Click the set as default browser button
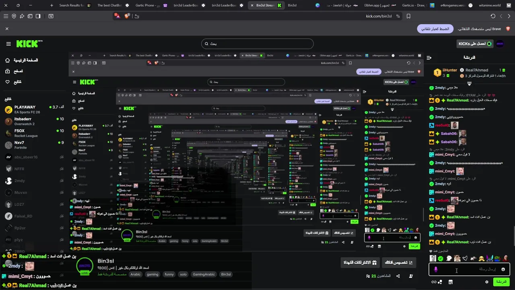The height and width of the screenshot is (290, 515). [435, 29]
